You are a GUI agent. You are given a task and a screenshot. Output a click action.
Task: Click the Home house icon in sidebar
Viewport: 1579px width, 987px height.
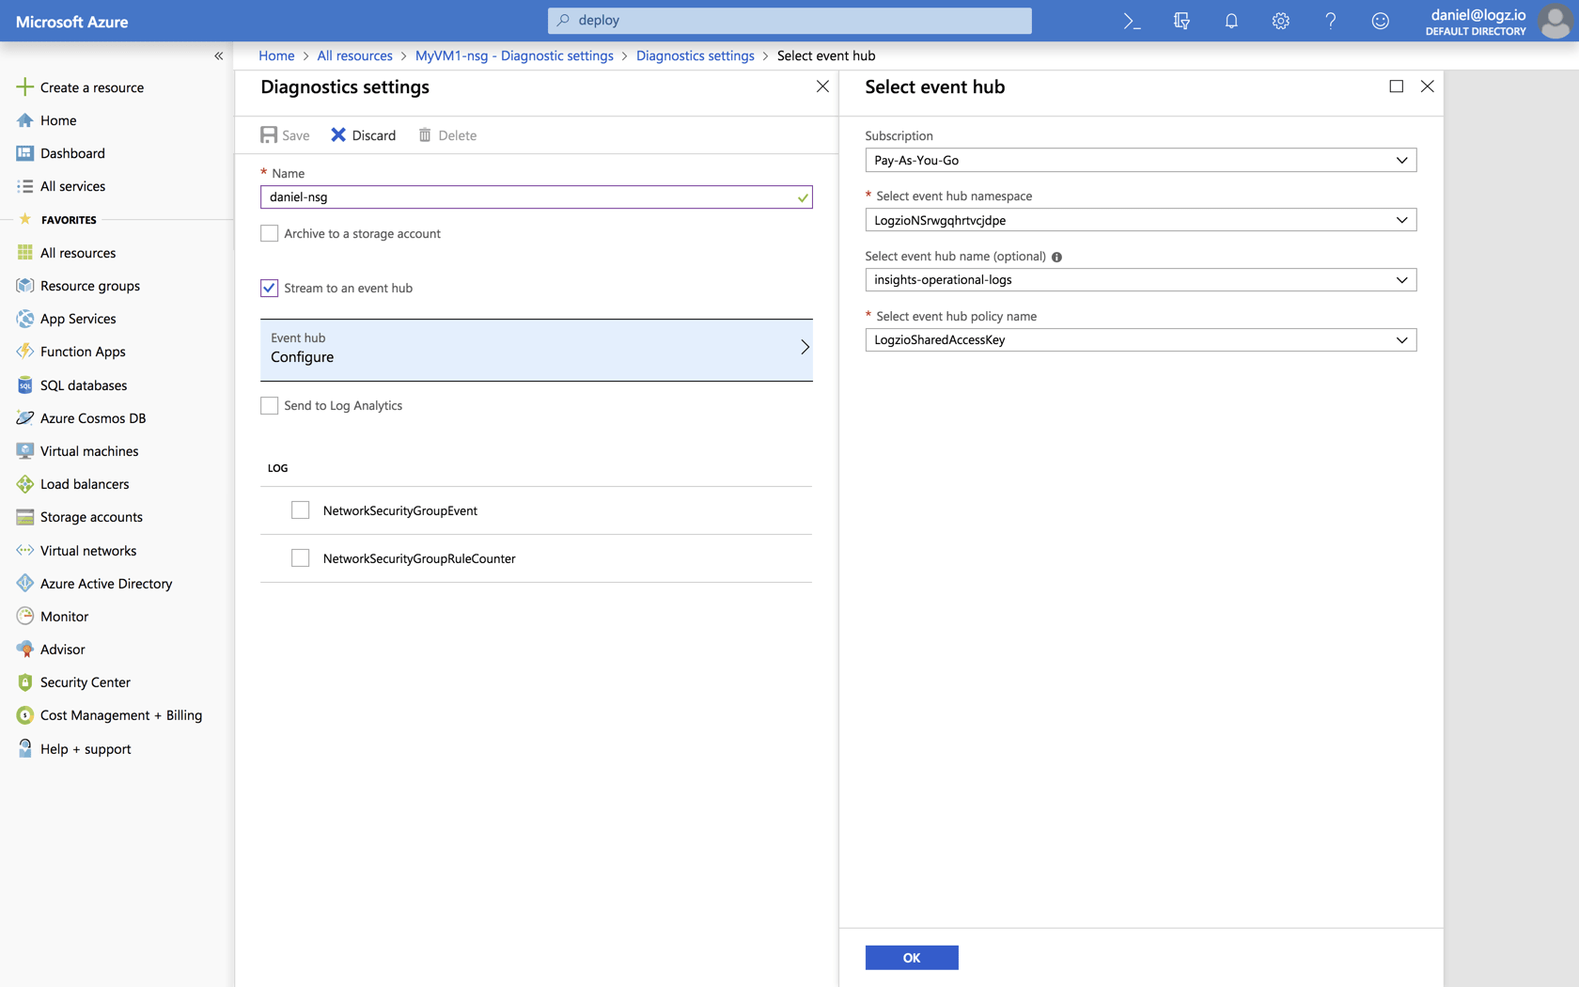click(x=25, y=120)
